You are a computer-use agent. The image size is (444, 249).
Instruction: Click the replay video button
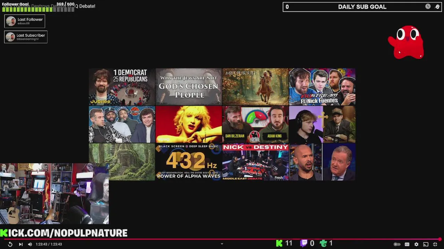click(x=10, y=244)
